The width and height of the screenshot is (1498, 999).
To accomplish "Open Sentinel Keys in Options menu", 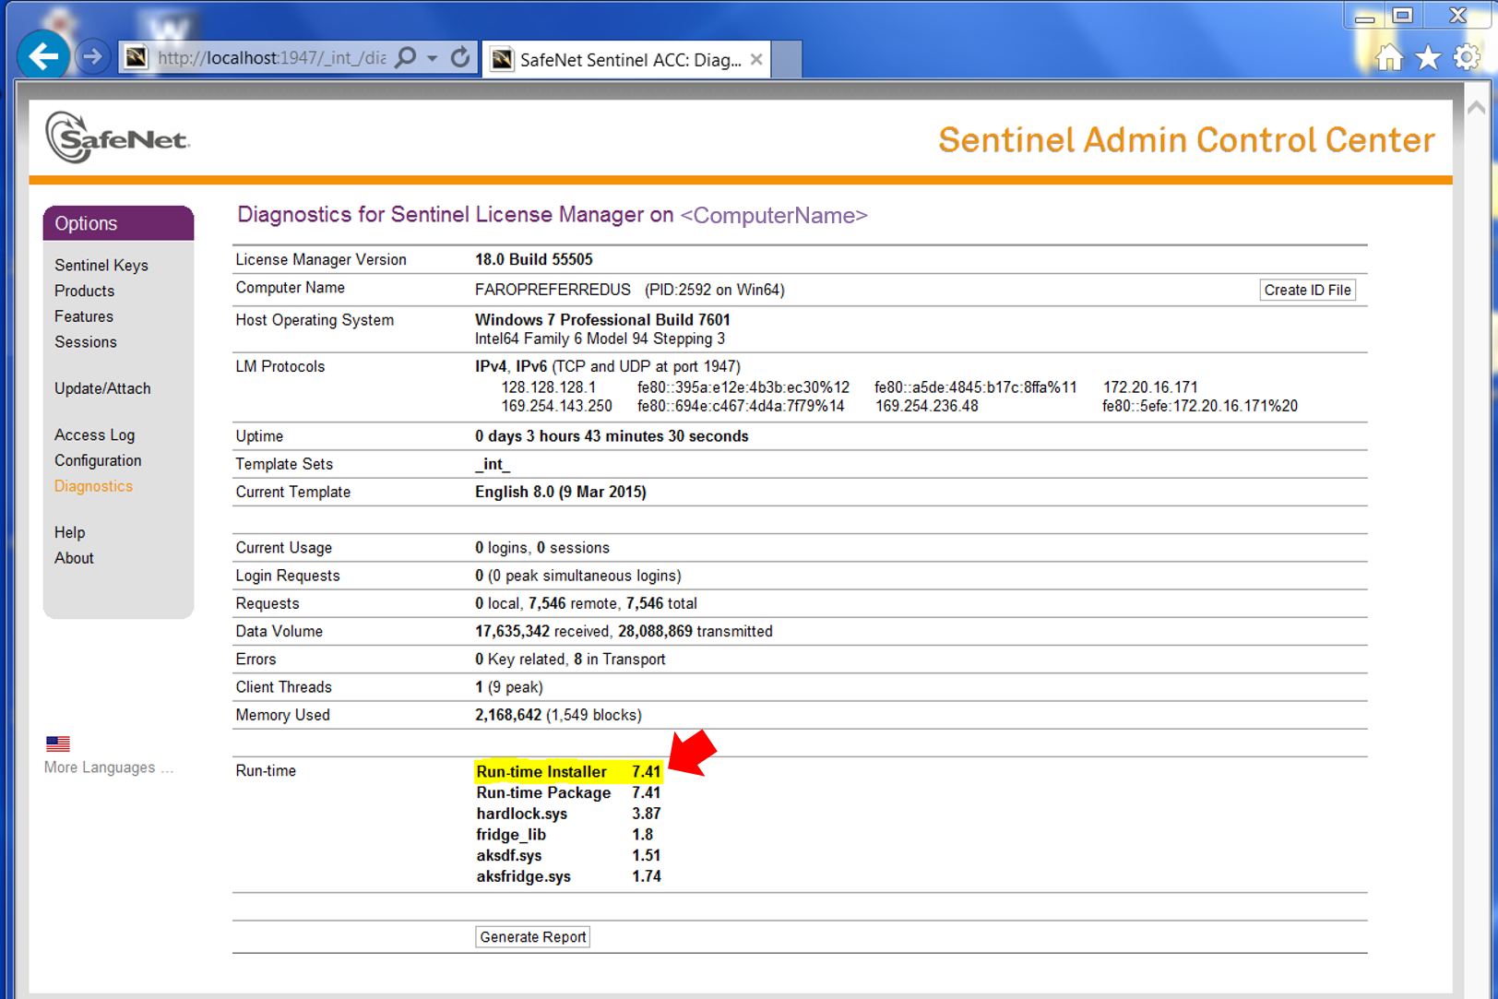I will pos(101,266).
